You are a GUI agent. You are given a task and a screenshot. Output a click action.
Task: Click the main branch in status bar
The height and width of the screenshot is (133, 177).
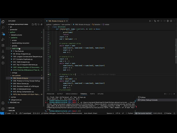[x=8, y=113]
